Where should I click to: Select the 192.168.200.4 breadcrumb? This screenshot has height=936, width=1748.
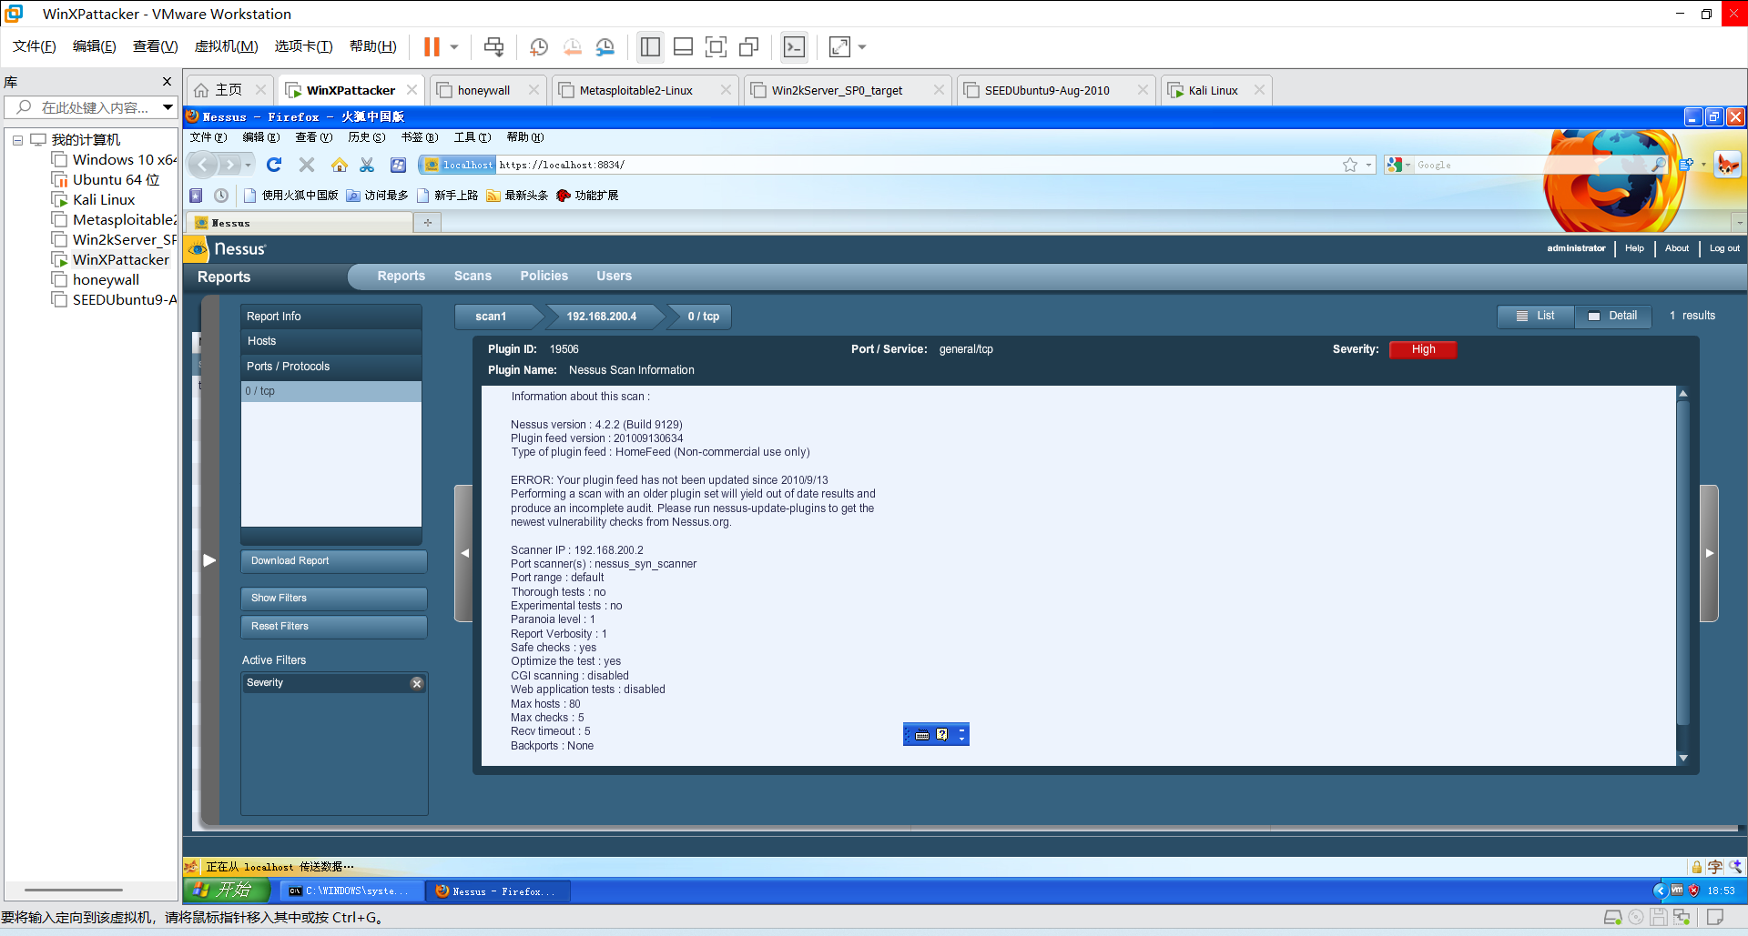[x=602, y=317]
